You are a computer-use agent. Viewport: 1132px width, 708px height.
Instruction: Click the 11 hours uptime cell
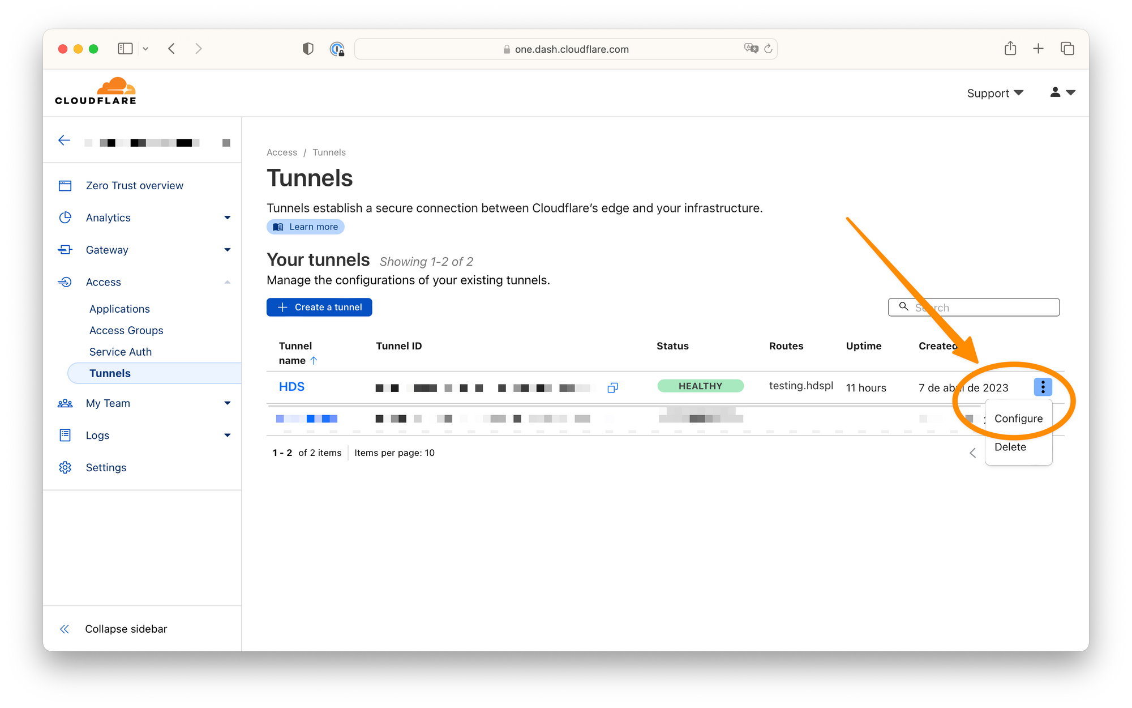866,388
